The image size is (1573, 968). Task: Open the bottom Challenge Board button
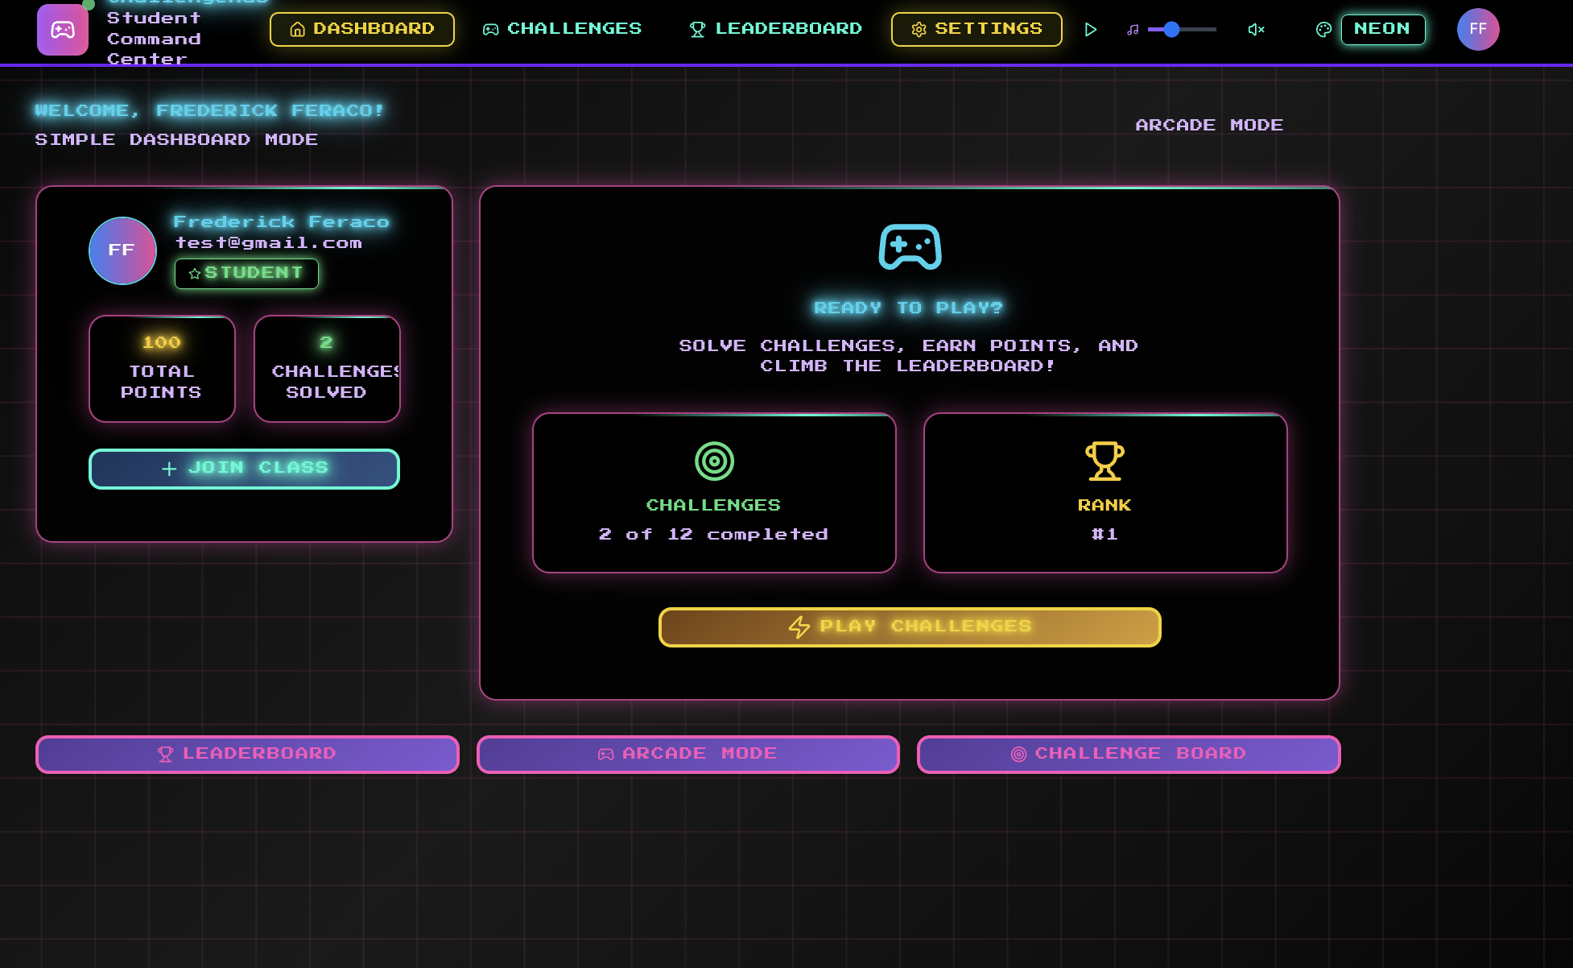point(1129,755)
